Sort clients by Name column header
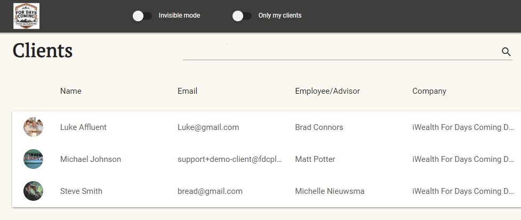This screenshot has width=521, height=220. pos(71,91)
